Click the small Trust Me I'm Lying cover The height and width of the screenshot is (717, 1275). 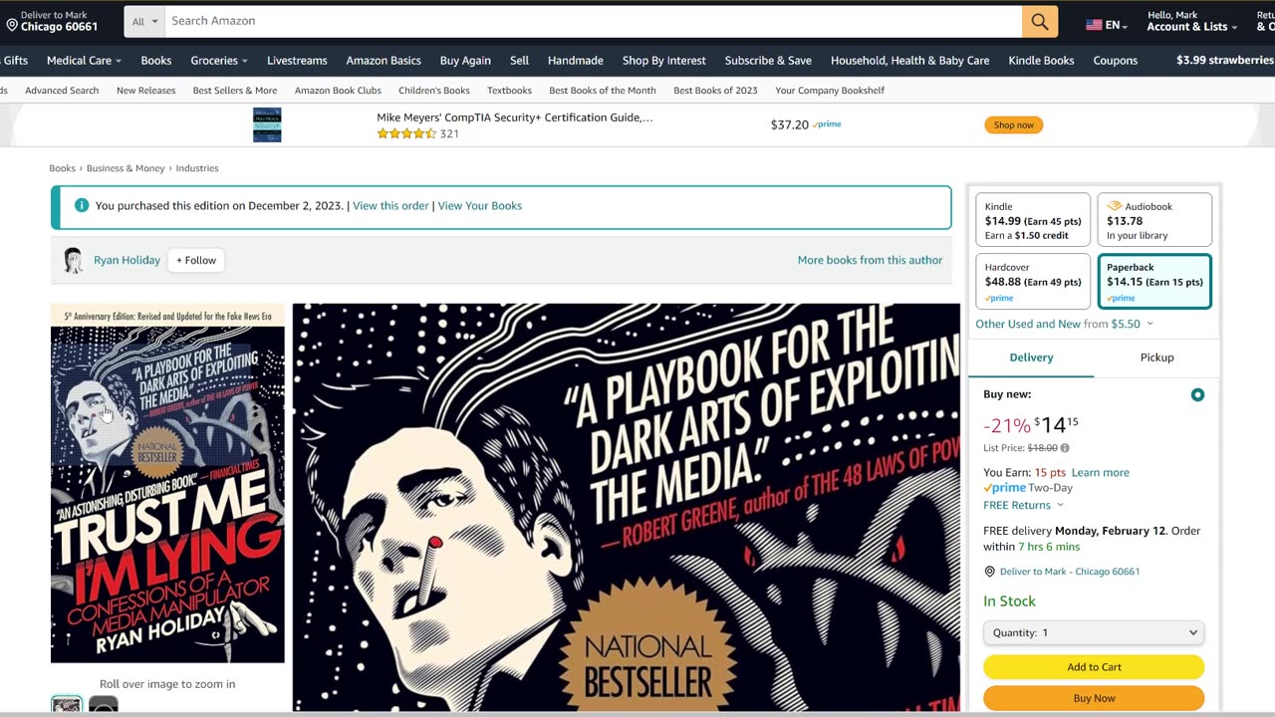click(167, 483)
